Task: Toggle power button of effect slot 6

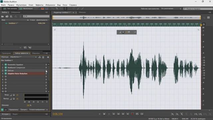Action: [x=6, y=80]
